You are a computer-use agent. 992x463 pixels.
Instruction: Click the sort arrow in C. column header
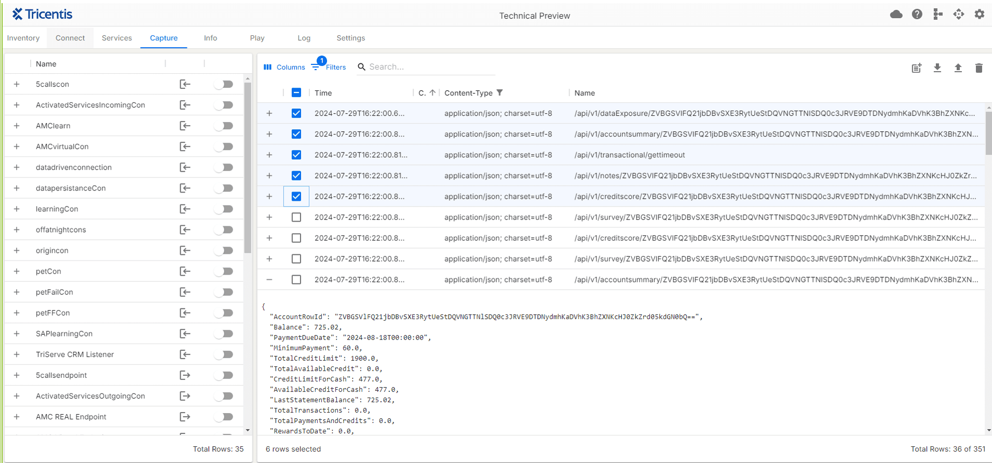coord(432,93)
